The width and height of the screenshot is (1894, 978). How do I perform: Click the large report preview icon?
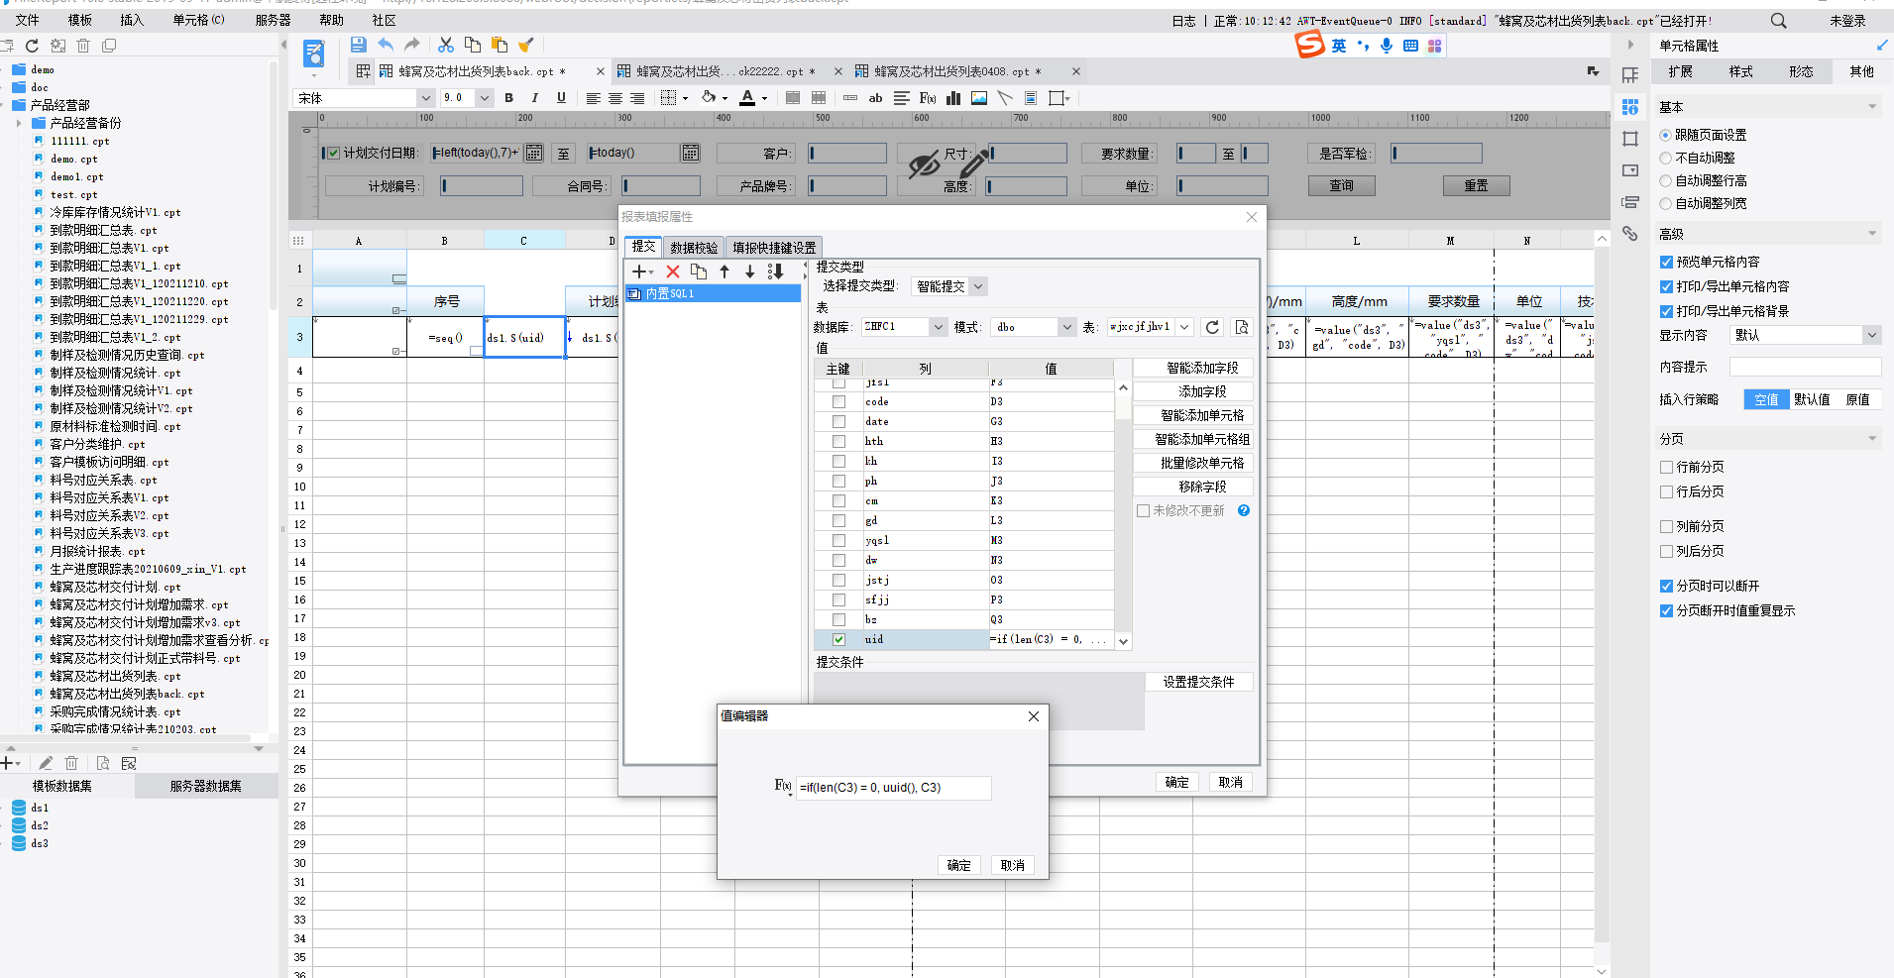(x=314, y=54)
